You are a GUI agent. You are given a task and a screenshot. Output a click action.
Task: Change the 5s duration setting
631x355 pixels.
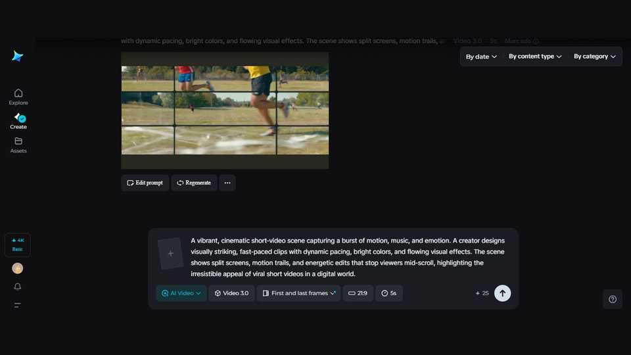click(388, 293)
